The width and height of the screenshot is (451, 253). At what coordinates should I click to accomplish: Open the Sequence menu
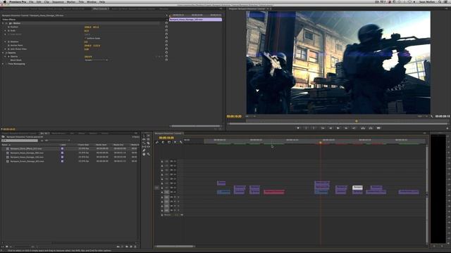[58, 1]
